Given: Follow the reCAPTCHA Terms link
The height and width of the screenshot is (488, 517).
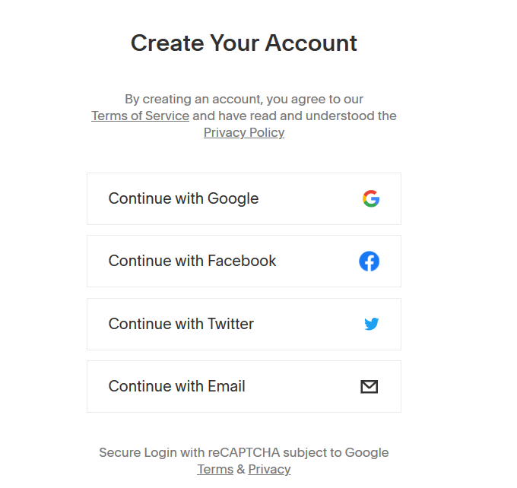Looking at the screenshot, I should point(215,469).
